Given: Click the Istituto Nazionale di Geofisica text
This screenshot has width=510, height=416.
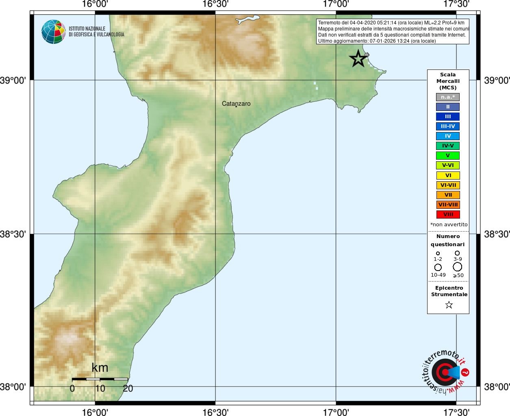Looking at the screenshot, I should [x=96, y=32].
